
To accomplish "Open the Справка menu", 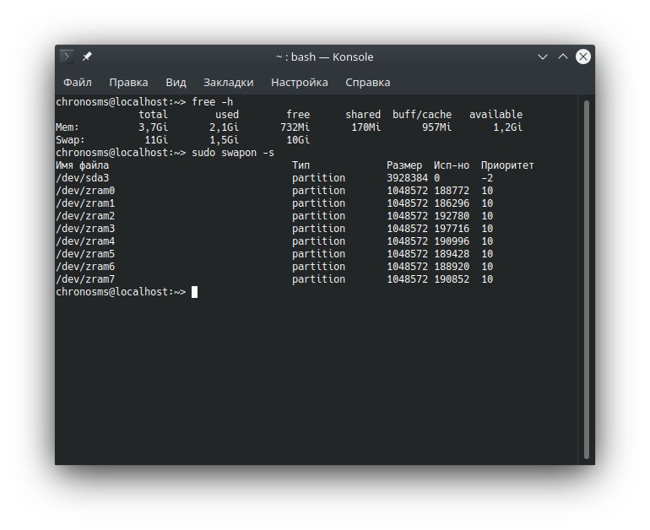I will point(368,83).
